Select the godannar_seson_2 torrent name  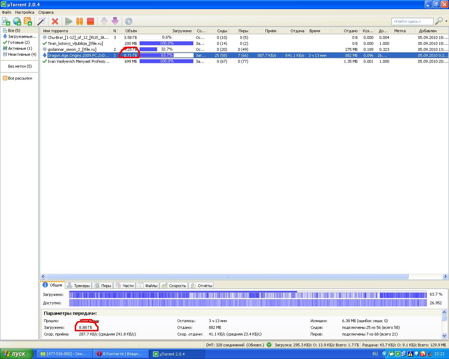click(x=72, y=49)
